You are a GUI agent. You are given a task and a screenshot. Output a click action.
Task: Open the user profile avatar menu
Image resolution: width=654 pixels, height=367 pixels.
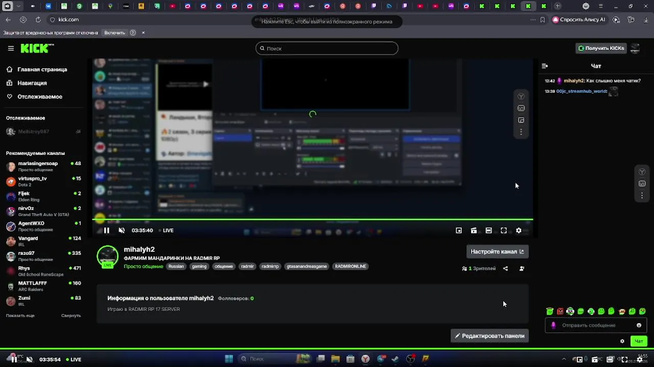[635, 48]
